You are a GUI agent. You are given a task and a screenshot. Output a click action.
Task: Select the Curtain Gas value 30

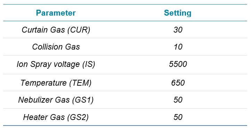(x=178, y=30)
